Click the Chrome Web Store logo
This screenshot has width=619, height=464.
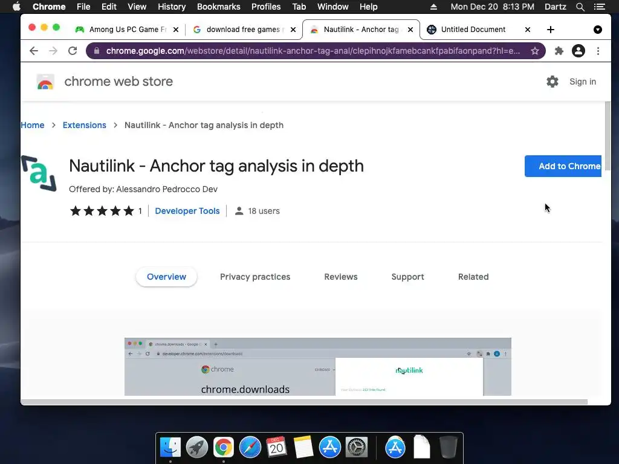(x=45, y=82)
